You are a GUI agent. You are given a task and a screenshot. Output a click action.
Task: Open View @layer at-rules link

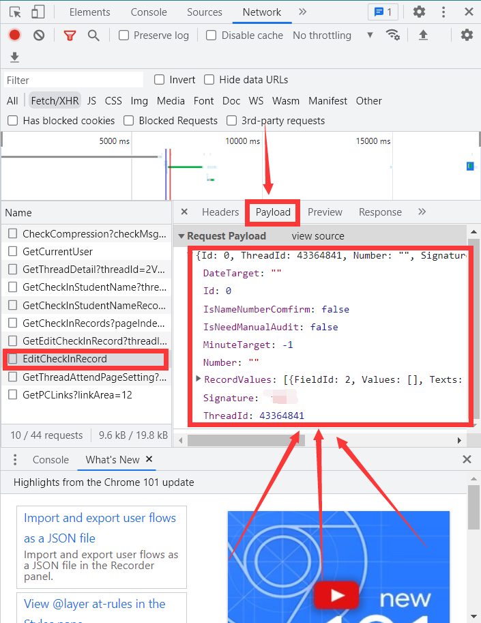click(x=95, y=603)
